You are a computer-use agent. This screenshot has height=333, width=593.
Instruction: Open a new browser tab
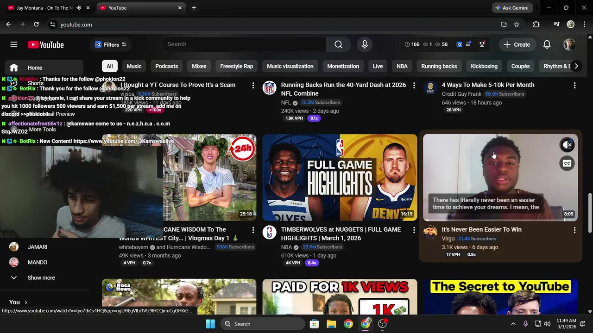[194, 8]
